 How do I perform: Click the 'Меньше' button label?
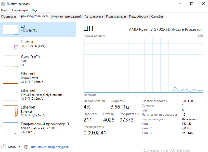pos(14,147)
